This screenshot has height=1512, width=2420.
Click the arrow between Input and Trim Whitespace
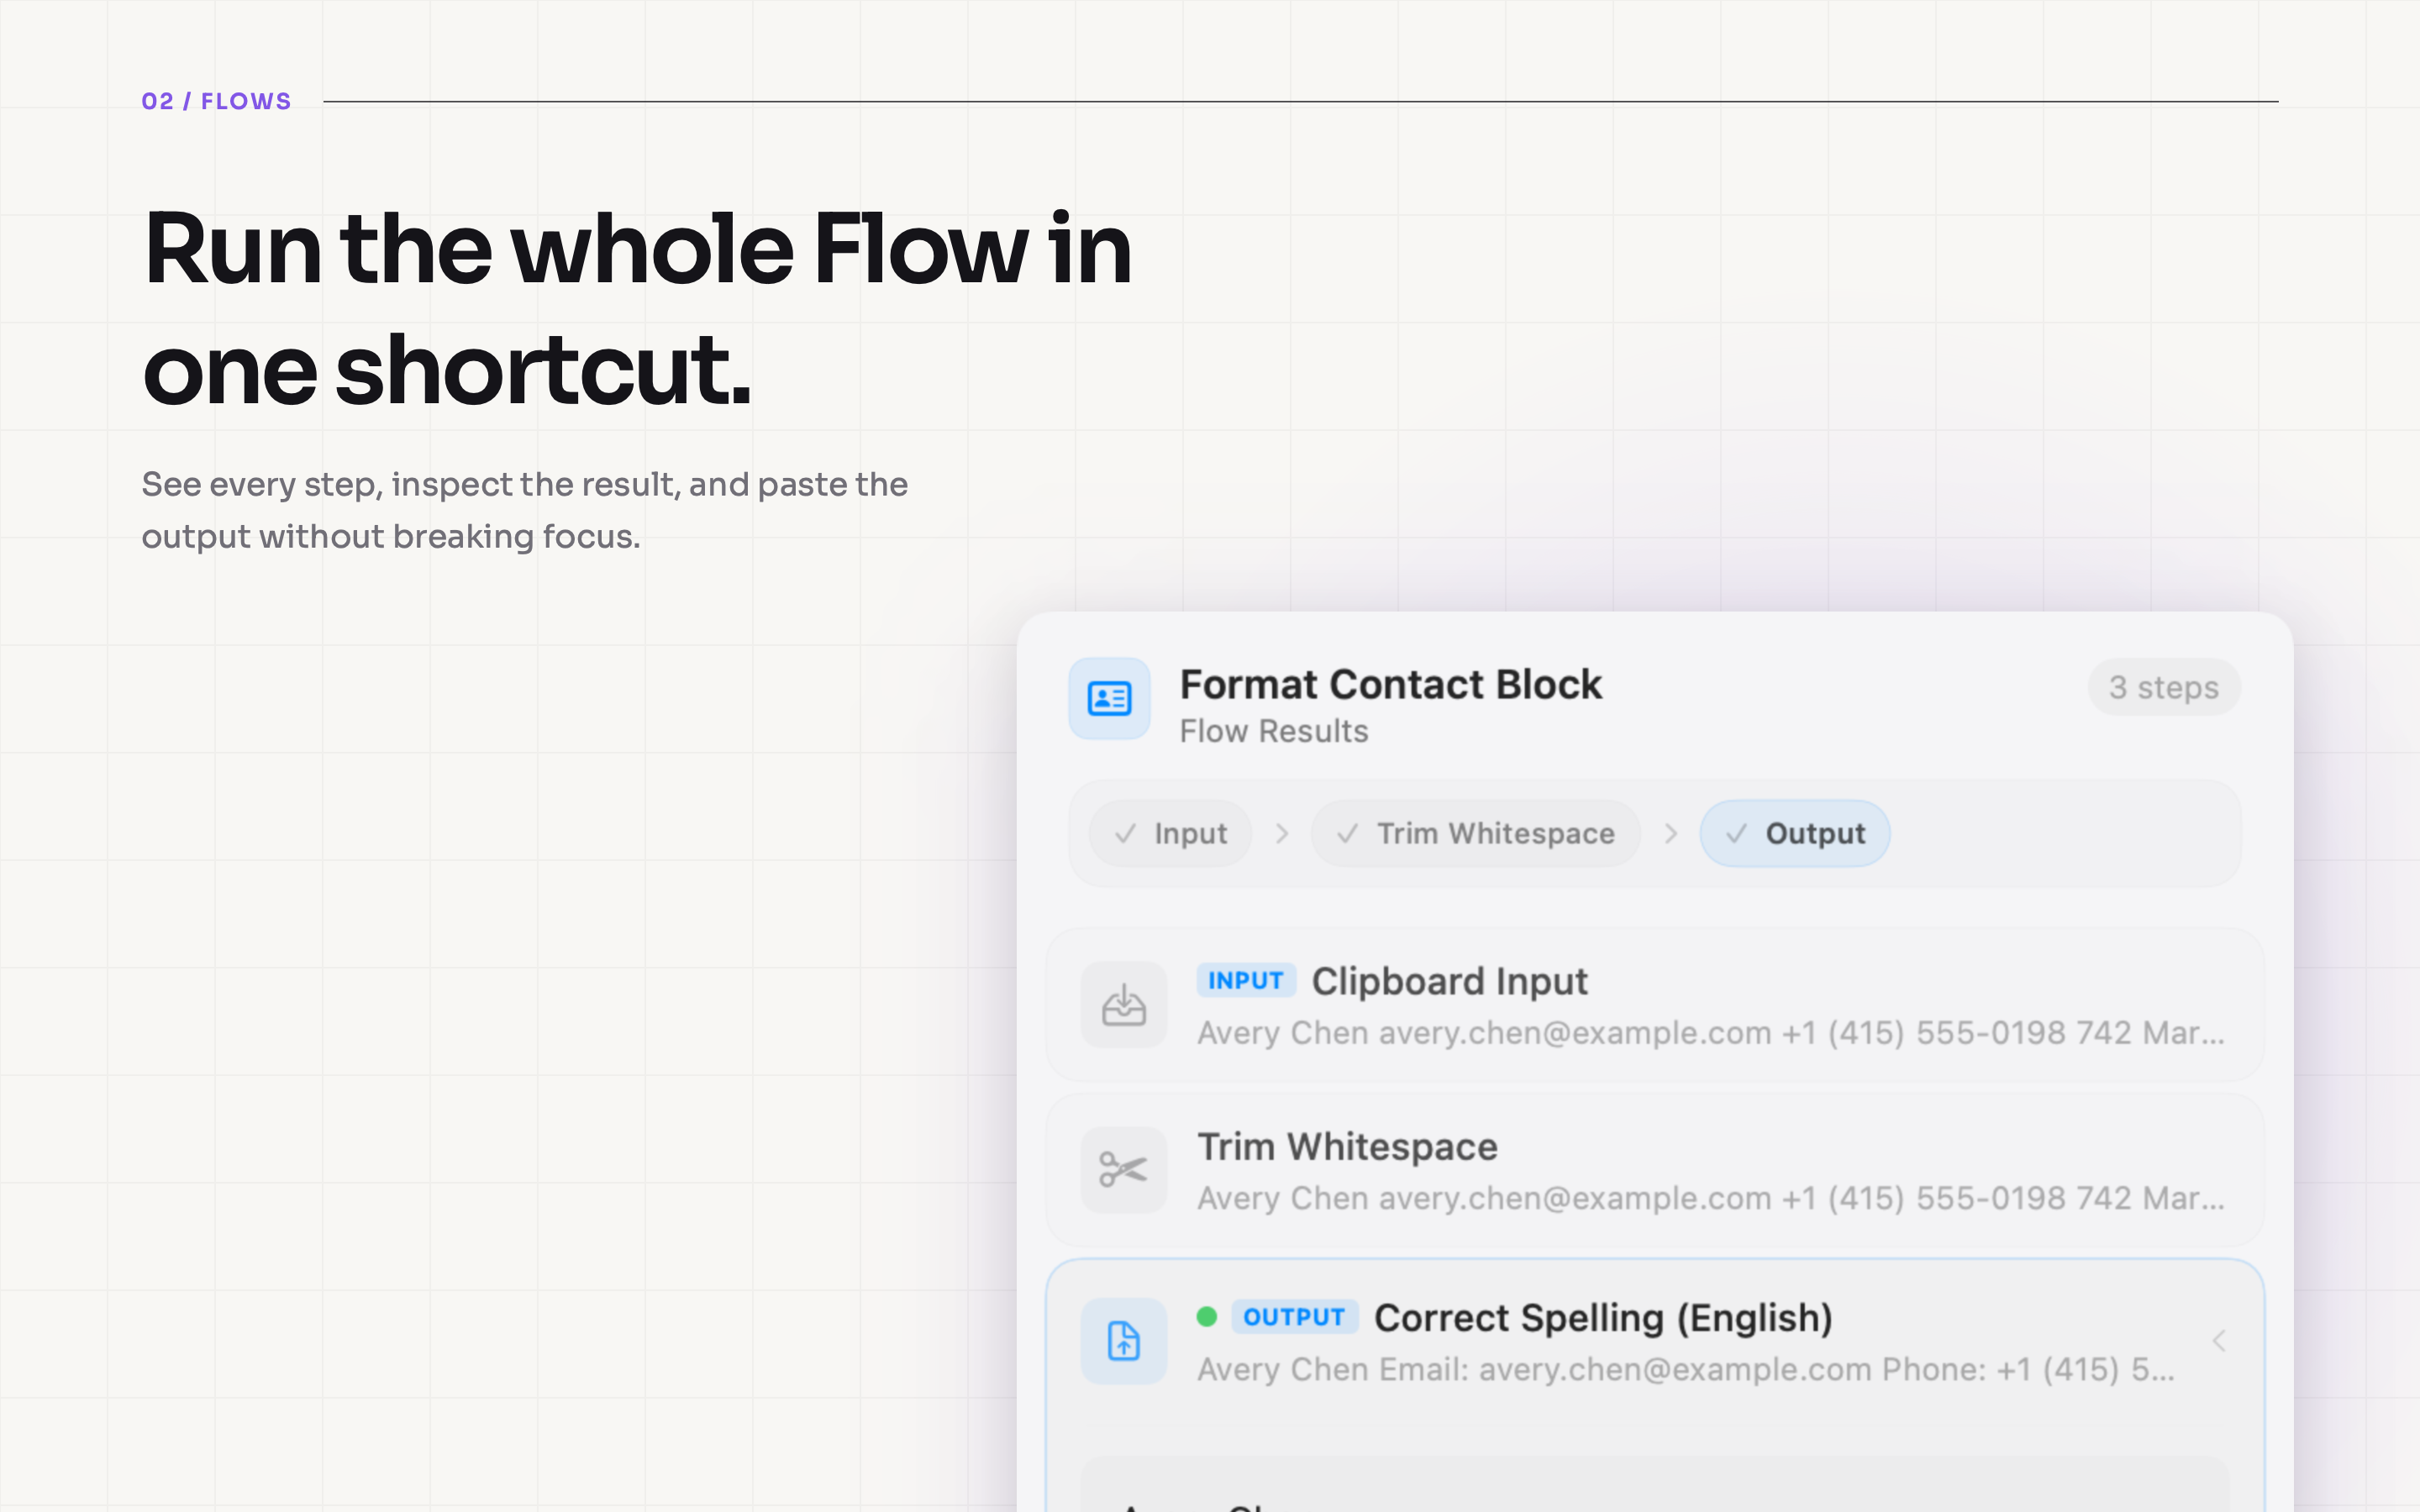(1282, 833)
